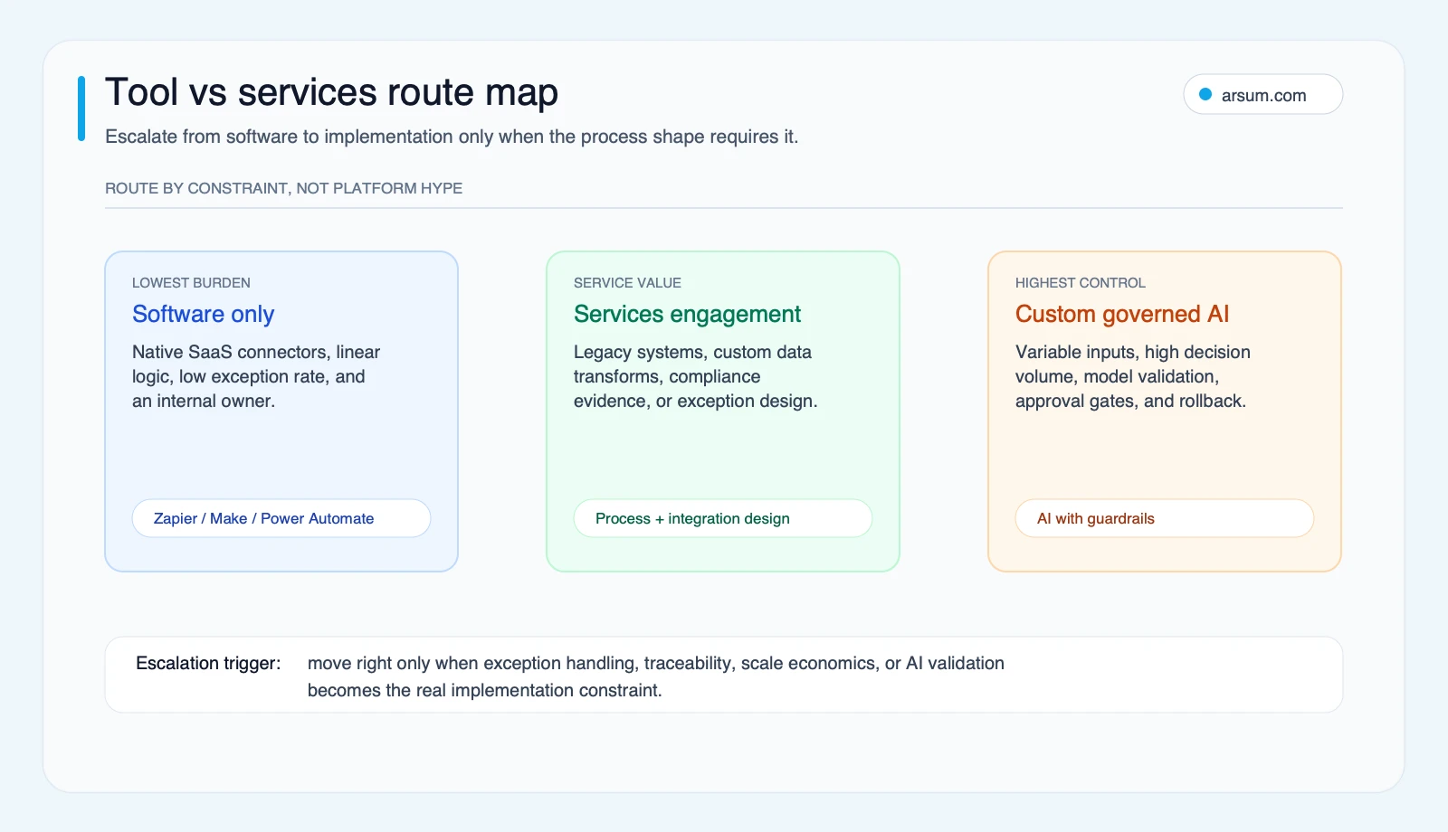Click the Escalation trigger: label
Image resolution: width=1448 pixels, height=832 pixels.
click(208, 663)
